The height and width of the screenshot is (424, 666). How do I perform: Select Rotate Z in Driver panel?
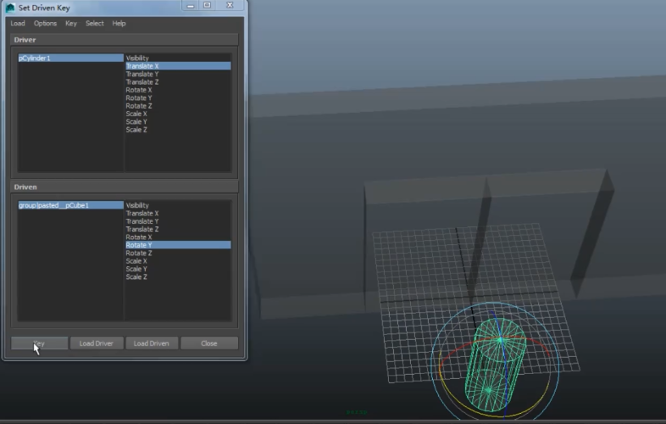178,106
